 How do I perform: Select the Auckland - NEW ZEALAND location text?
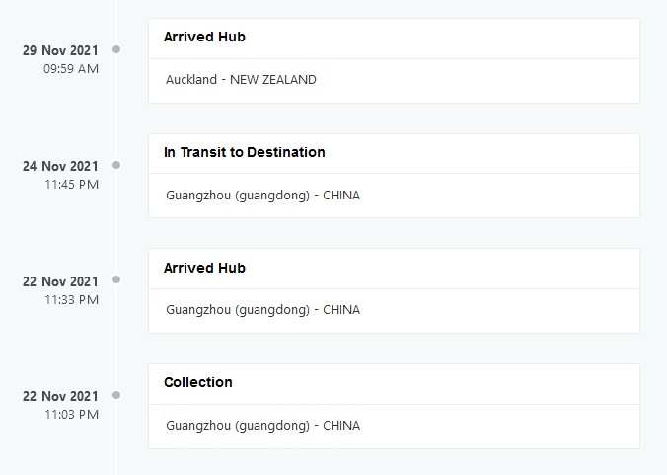241,80
